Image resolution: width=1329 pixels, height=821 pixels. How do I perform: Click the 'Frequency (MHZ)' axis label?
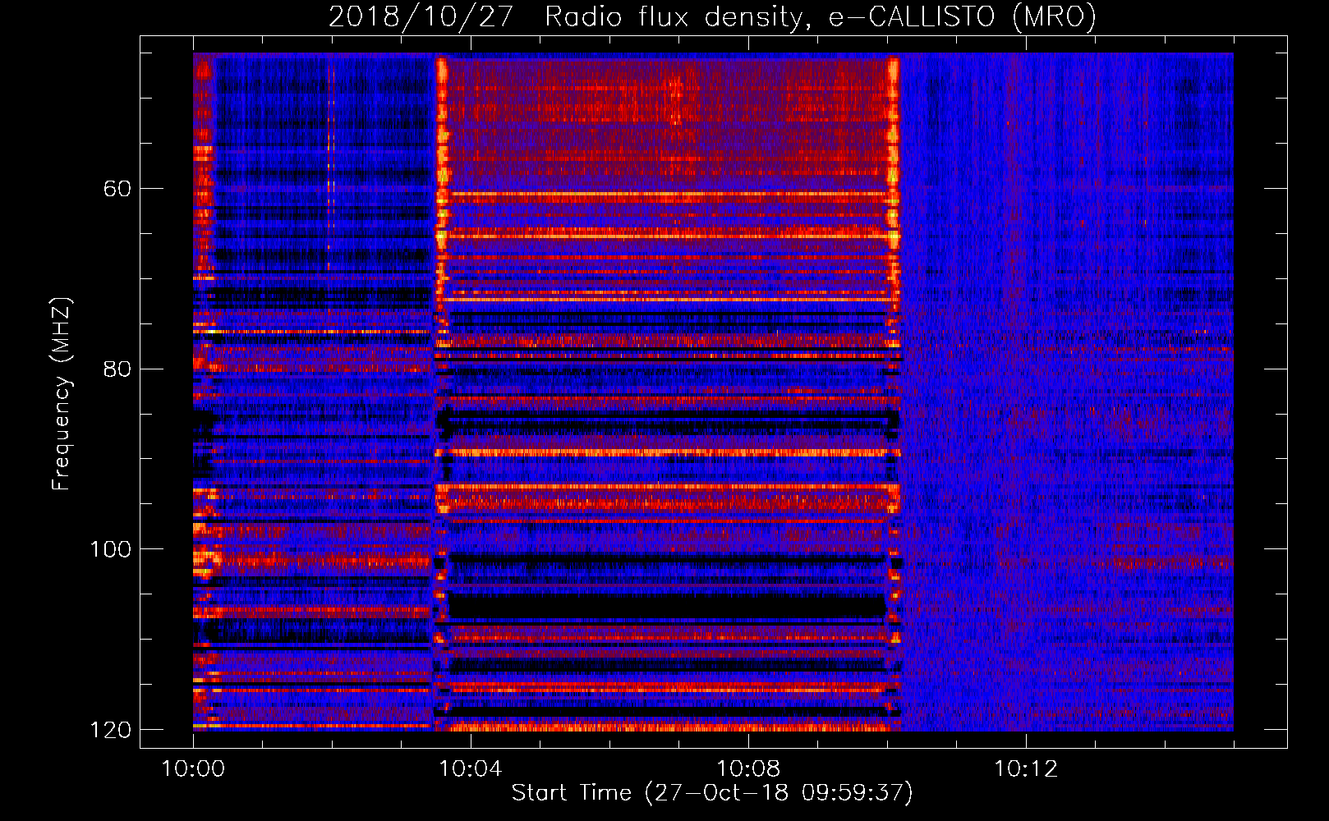62,394
